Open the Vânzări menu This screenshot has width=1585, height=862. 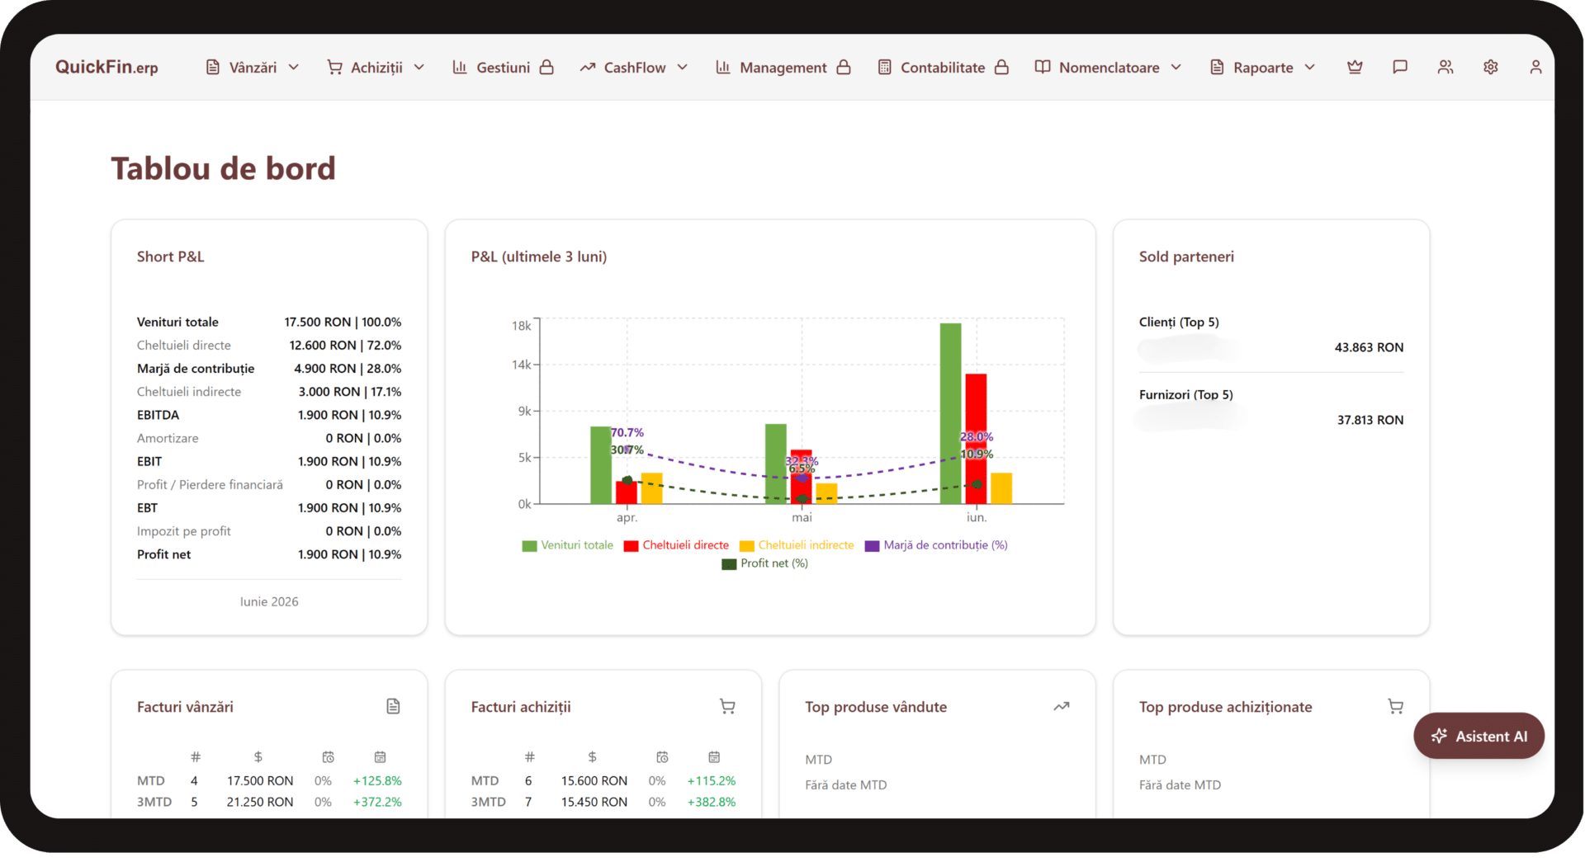tap(253, 67)
